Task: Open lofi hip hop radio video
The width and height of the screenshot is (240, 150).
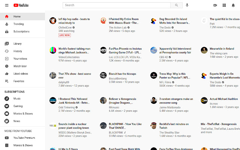Action: click(74, 21)
